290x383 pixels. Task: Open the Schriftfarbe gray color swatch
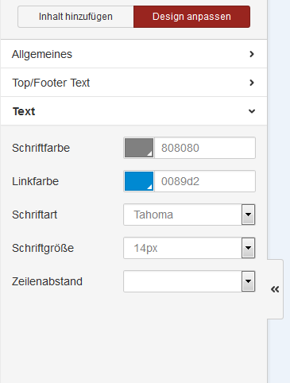pyautogui.click(x=139, y=148)
